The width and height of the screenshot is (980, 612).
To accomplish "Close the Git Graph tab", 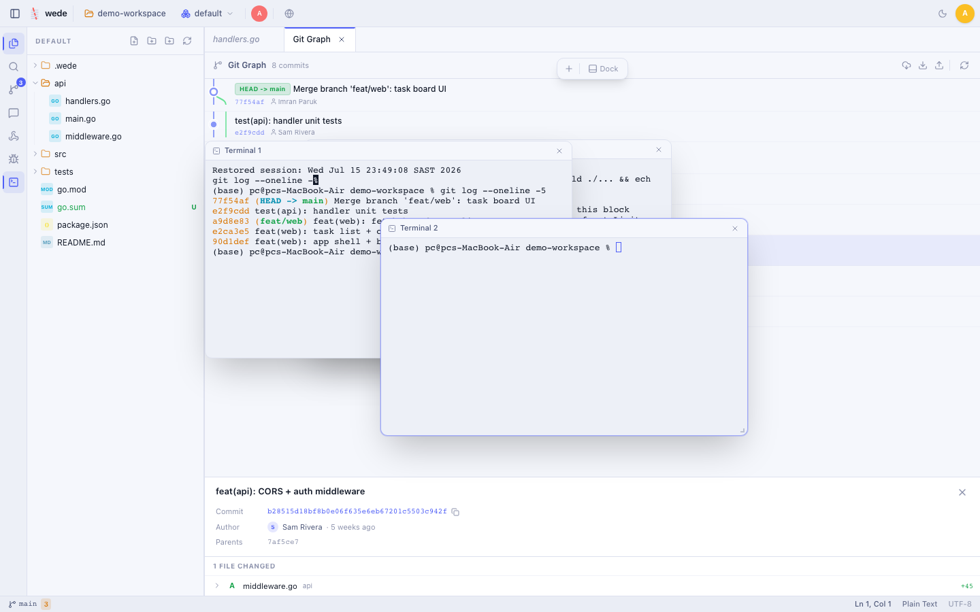I will tap(342, 39).
